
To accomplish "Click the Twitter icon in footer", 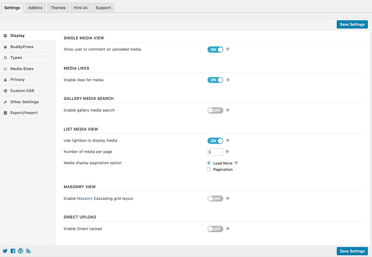I will pos(5,251).
